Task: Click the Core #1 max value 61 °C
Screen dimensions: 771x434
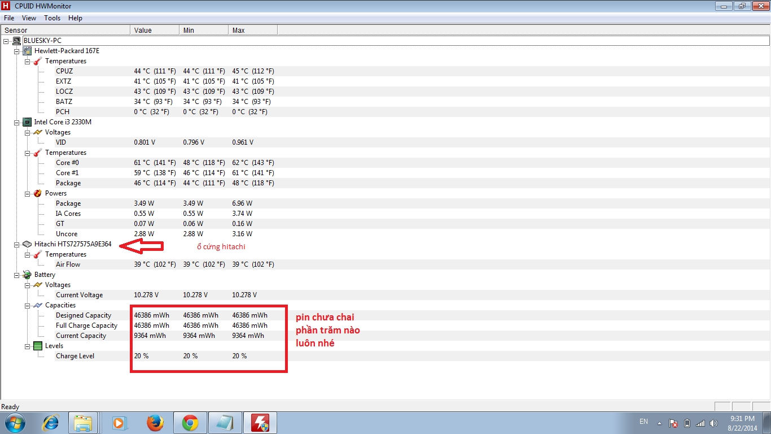Action: (253, 173)
